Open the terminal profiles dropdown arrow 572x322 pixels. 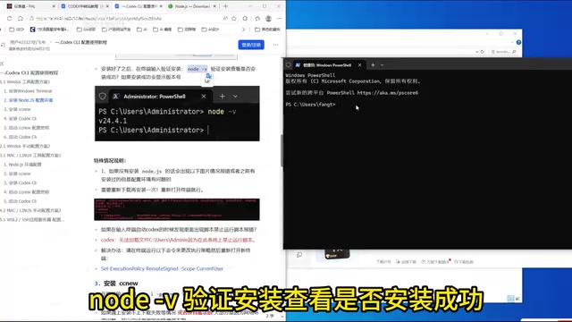click(x=382, y=65)
